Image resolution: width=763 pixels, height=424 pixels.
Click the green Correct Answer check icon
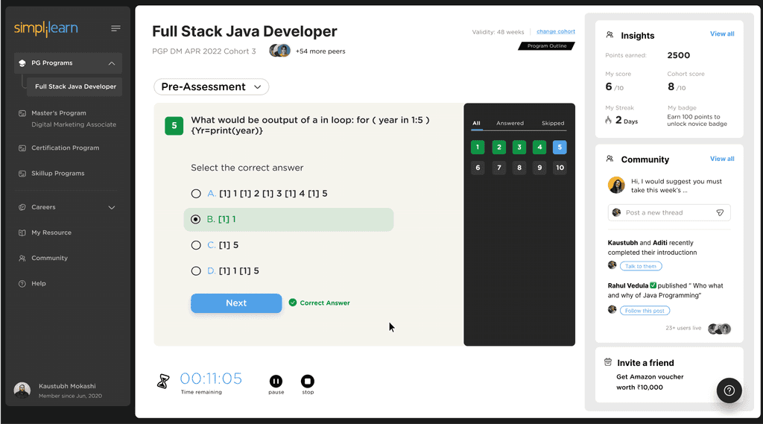pyautogui.click(x=292, y=303)
